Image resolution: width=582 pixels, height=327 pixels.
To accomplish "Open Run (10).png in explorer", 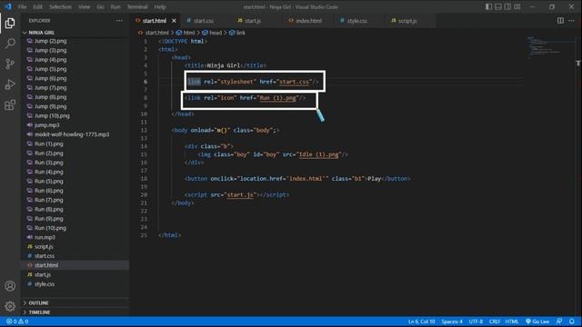I will tap(50, 228).
